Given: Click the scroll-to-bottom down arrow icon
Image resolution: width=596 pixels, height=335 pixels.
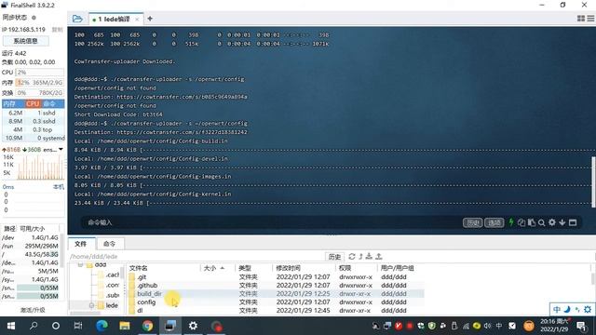Looking at the screenshot, I should pos(562,222).
